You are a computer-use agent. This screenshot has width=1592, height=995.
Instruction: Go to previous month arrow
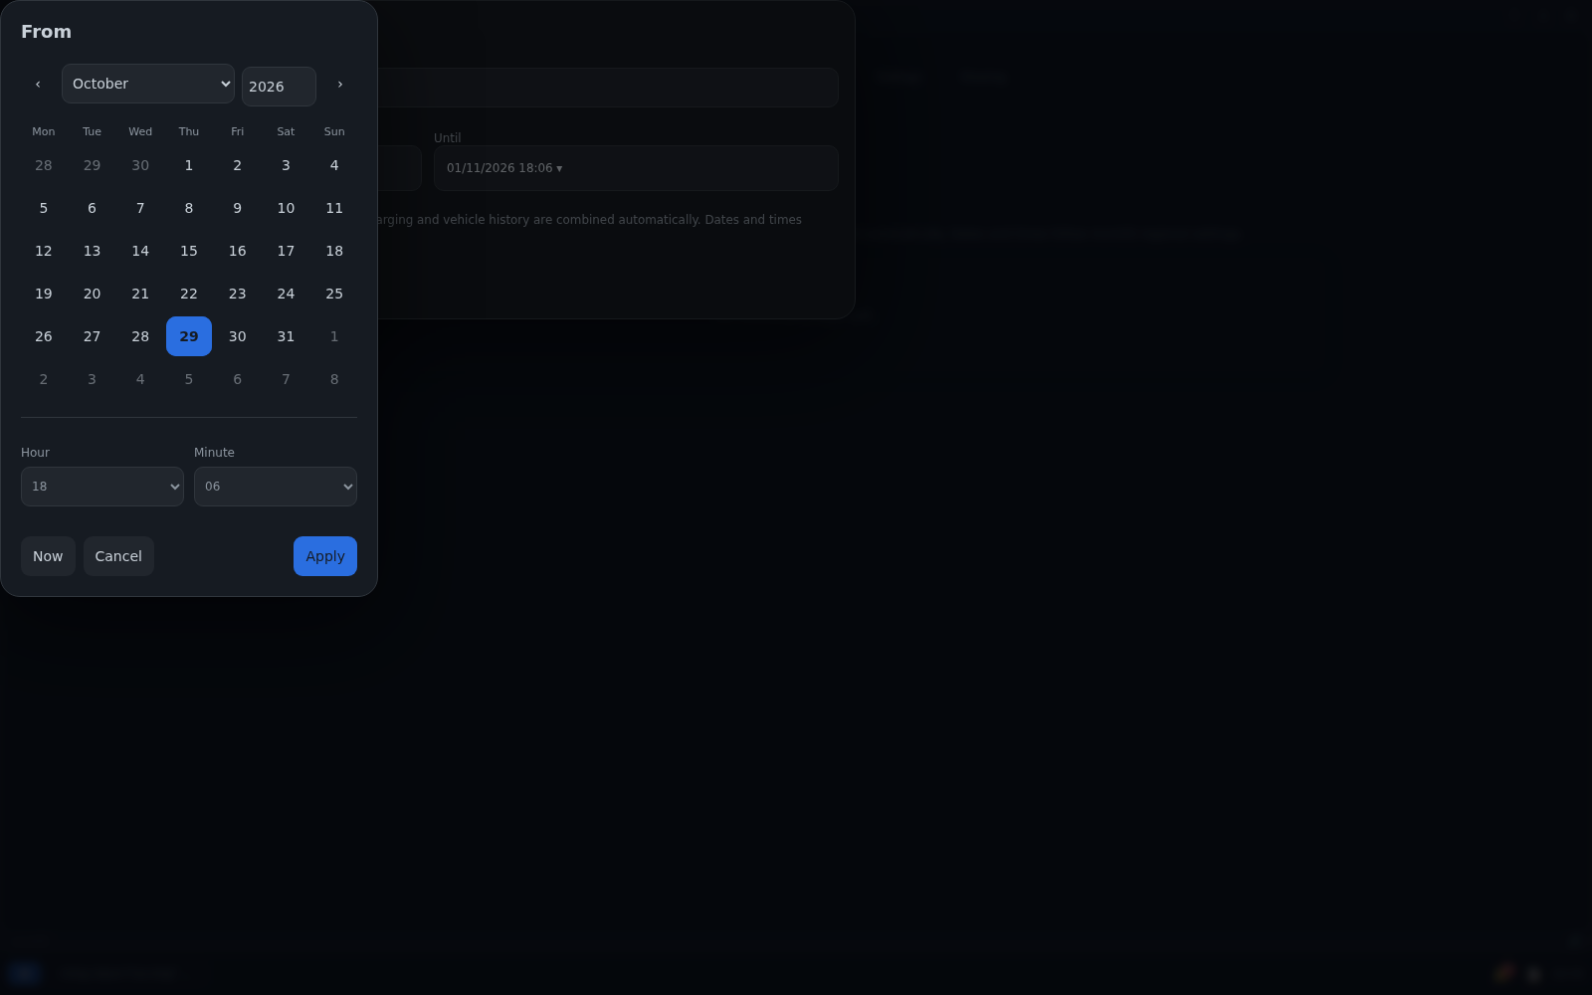point(38,85)
